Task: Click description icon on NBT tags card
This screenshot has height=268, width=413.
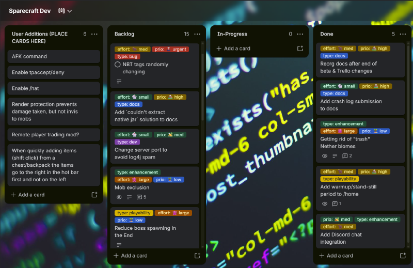Action: coord(119,81)
